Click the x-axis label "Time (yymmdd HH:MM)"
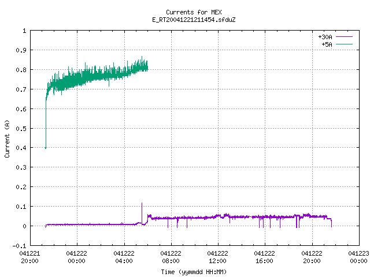 pyautogui.click(x=194, y=272)
